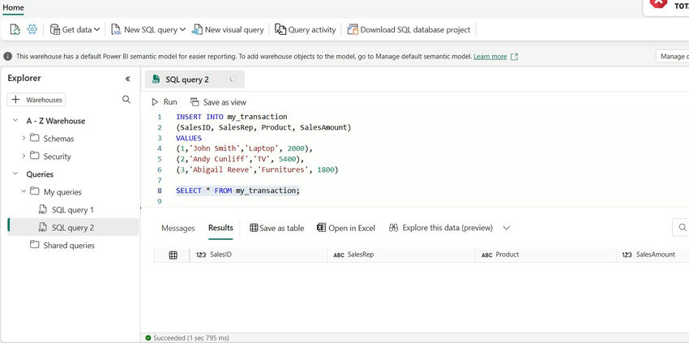Click the Shared queries folder icon
Screen dimensions: 689x343
pos(34,245)
